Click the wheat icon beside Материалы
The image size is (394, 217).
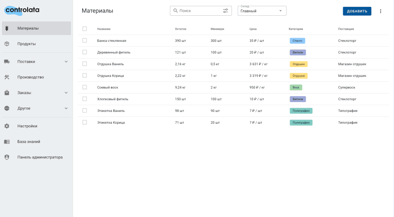(x=7, y=28)
